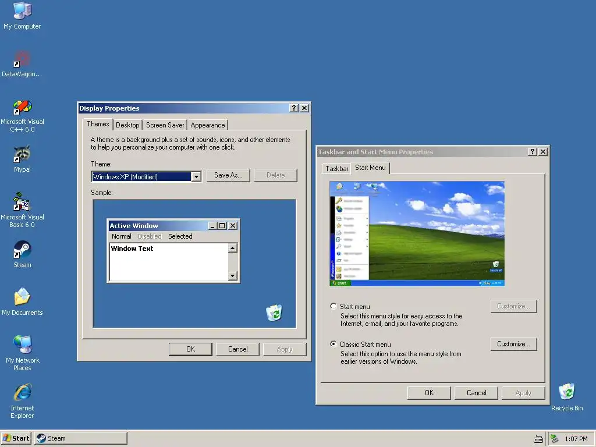Viewport: 596px width, 447px height.
Task: Click Customize... next to Classic Start menu
Action: tap(513, 344)
